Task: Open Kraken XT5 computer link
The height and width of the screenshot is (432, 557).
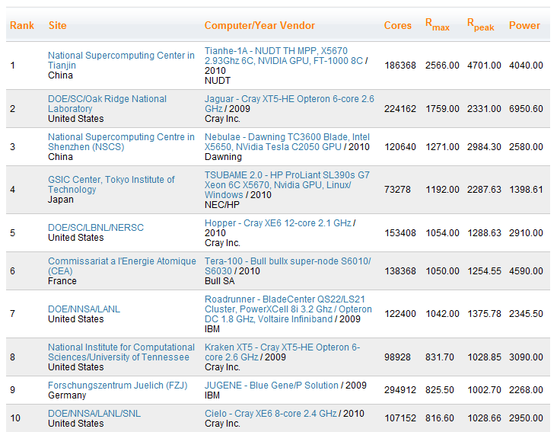Action: [282, 352]
